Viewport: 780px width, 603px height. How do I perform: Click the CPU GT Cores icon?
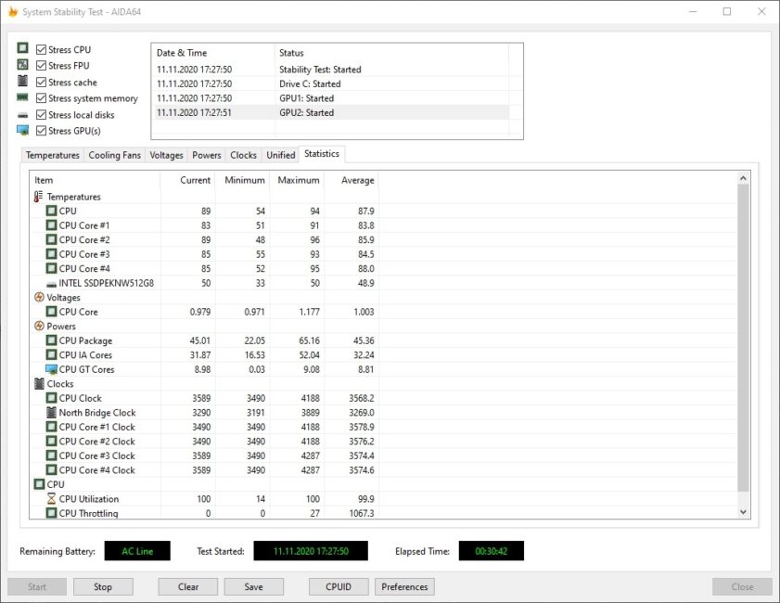pos(51,369)
